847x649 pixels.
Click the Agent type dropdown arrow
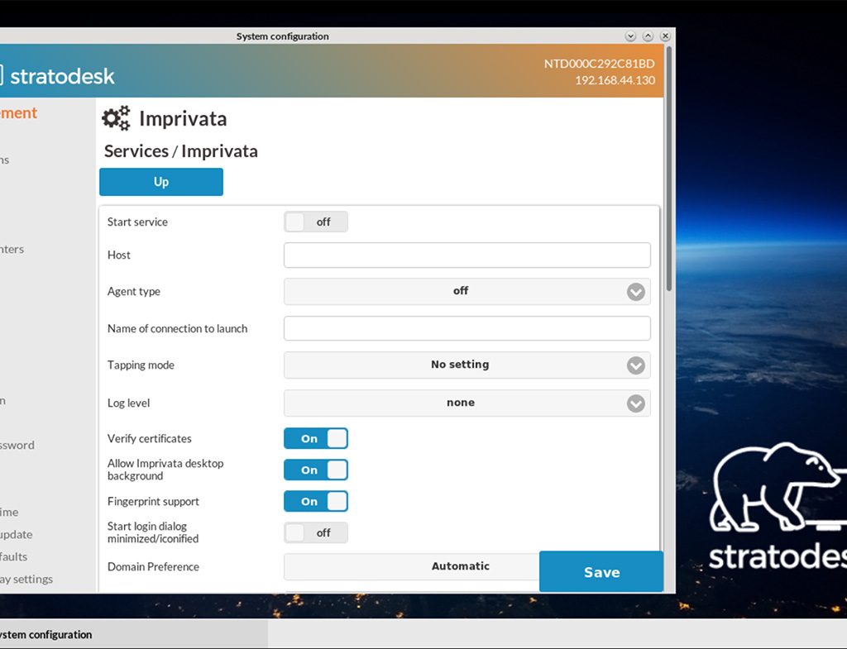click(636, 292)
